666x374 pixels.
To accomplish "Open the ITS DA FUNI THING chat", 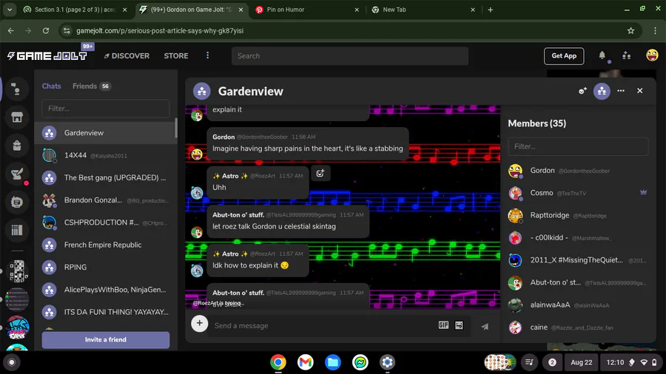I will 105,312.
